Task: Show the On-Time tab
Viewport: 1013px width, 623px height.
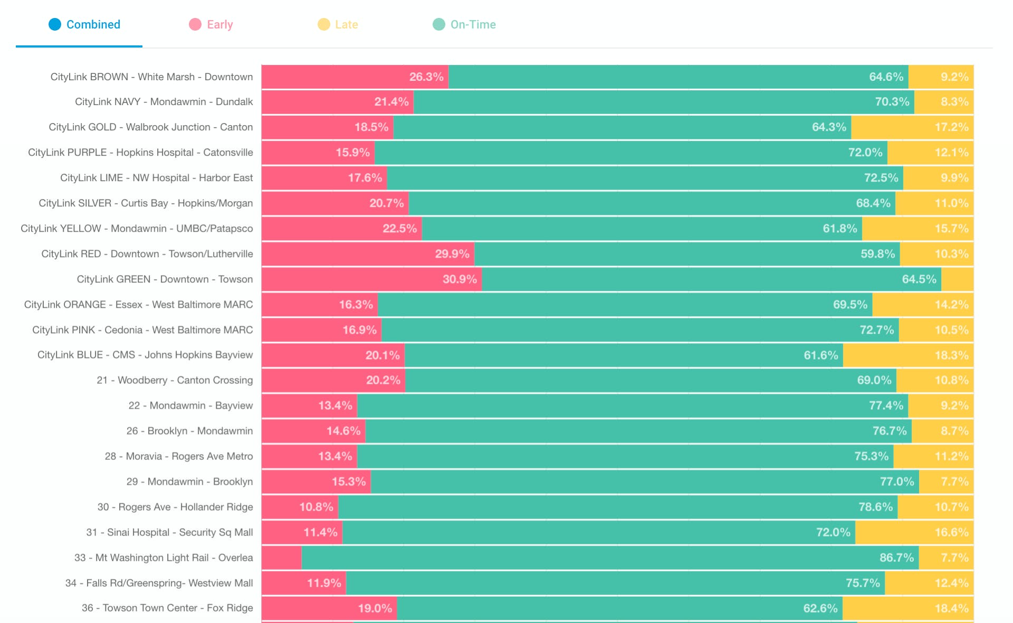Action: [x=464, y=24]
